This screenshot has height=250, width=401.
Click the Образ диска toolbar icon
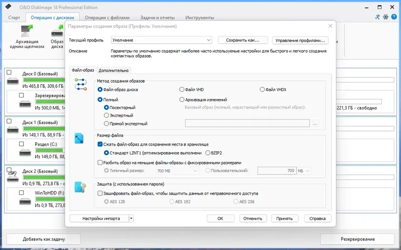(x=58, y=31)
